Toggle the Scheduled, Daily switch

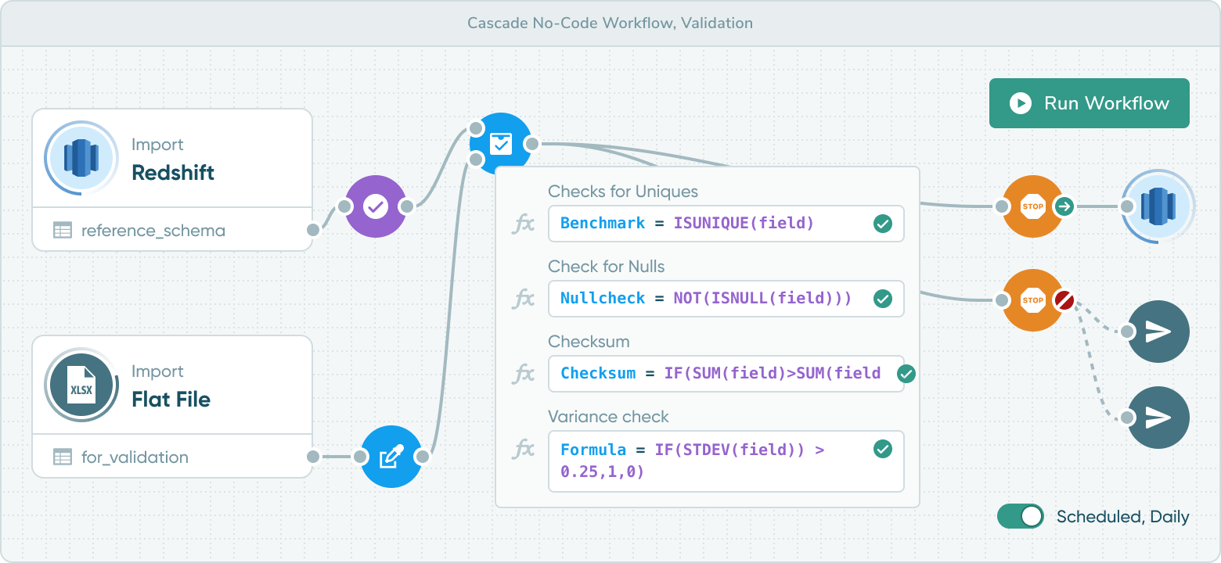[1021, 516]
